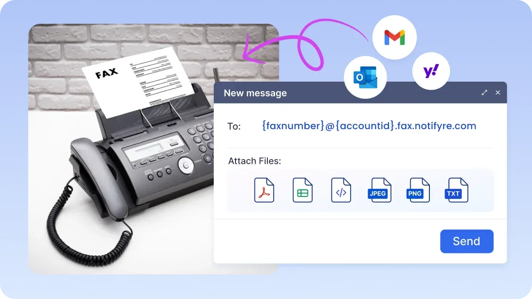
Task: Select the PNG attachment icon
Action: point(418,190)
